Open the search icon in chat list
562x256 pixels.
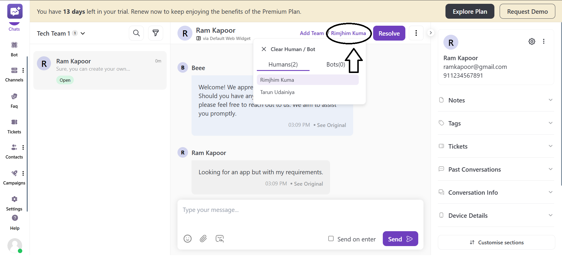pos(136,33)
